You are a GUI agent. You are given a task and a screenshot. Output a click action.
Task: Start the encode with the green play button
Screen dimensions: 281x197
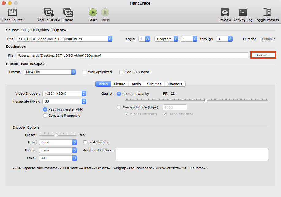tap(93, 12)
